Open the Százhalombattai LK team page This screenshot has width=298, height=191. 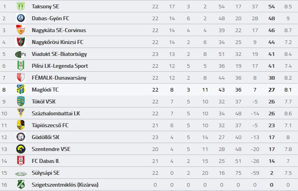[x=56, y=113]
